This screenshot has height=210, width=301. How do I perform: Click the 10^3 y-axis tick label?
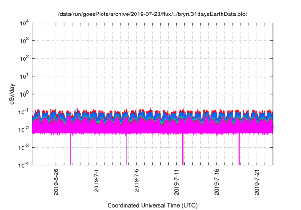click(x=24, y=41)
